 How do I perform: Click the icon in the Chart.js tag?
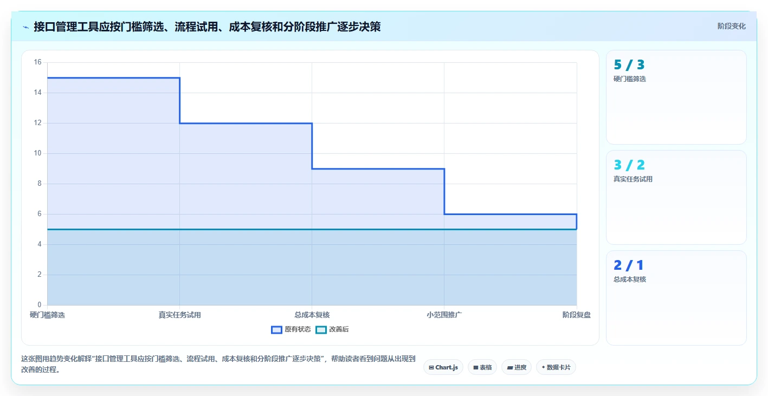tap(431, 367)
